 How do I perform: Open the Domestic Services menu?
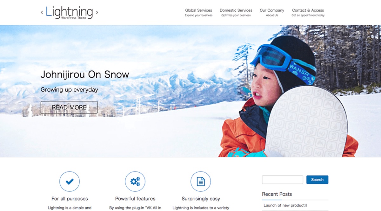(236, 12)
